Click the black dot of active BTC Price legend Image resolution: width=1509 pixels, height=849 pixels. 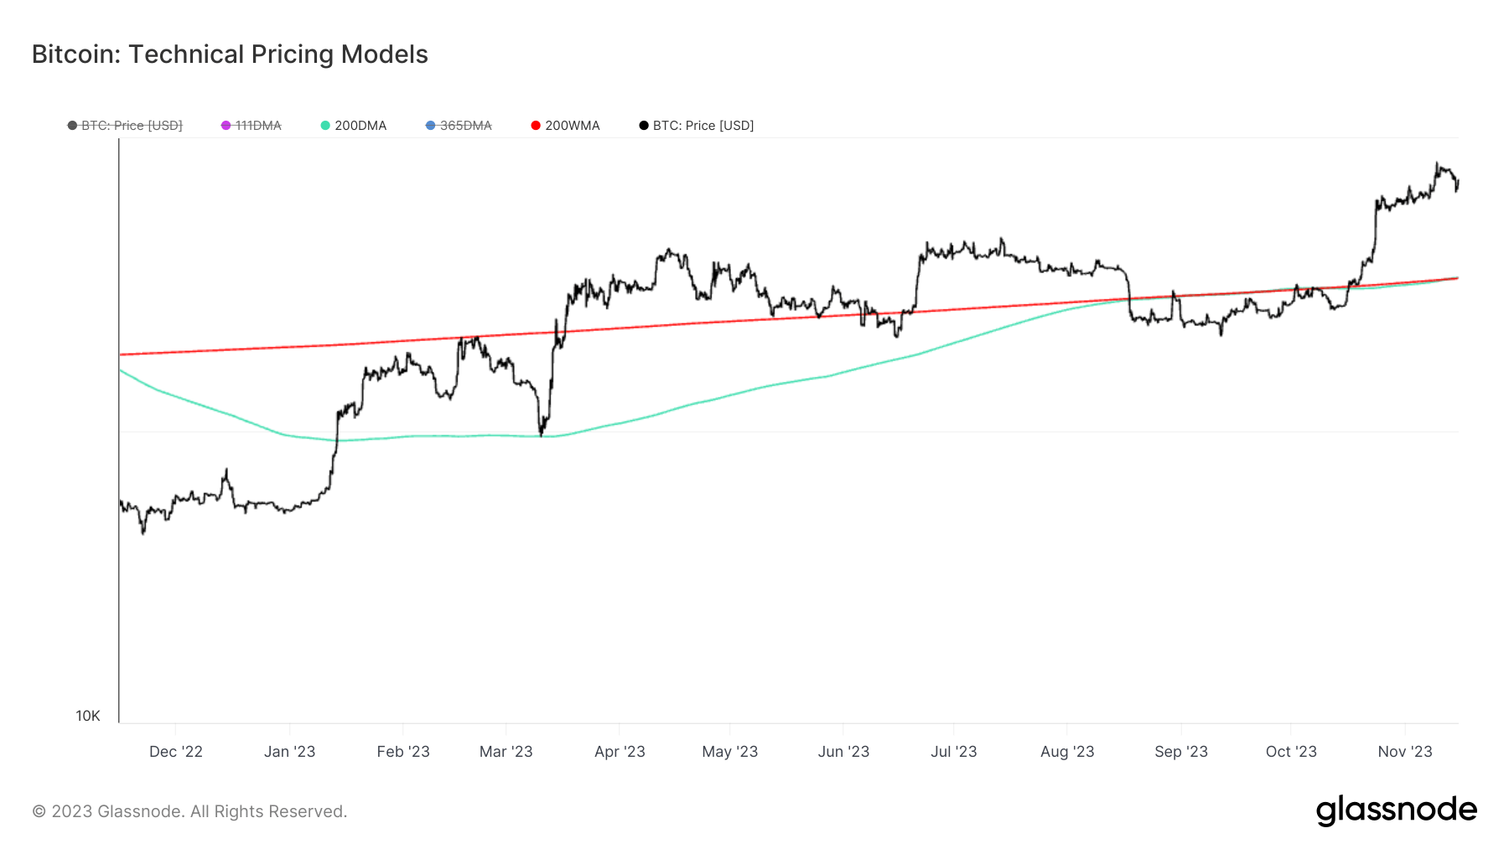[644, 126]
